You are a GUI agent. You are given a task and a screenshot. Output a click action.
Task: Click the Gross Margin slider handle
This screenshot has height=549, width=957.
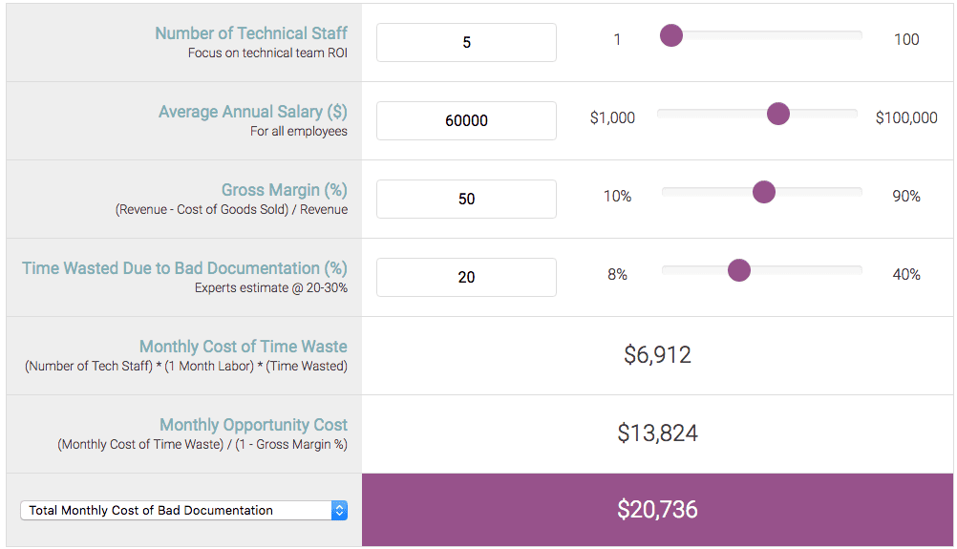click(x=763, y=193)
